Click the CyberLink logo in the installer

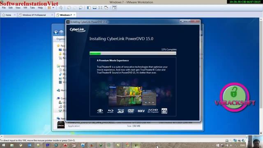pos(77,30)
